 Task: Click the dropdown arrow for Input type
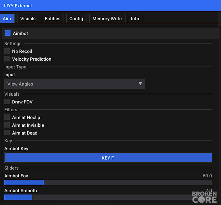140,84
